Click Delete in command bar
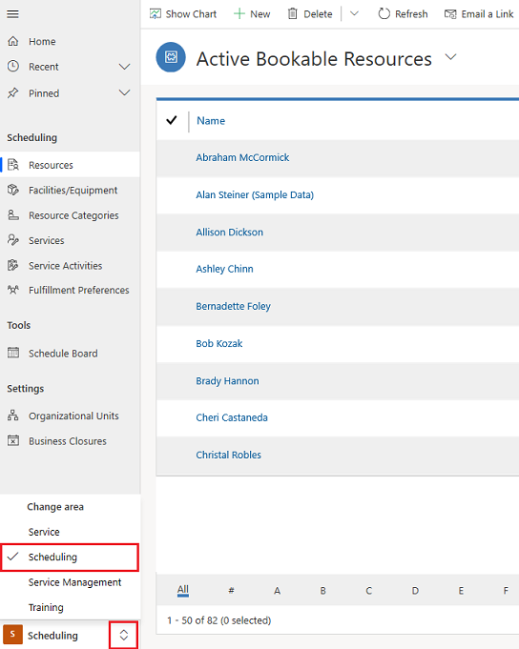 (x=310, y=14)
